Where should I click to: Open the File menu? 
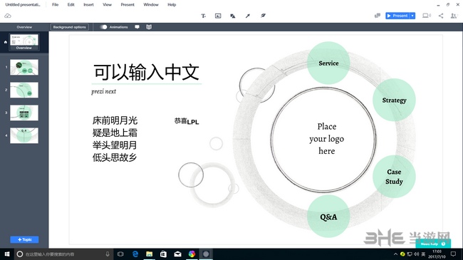[x=56, y=5]
